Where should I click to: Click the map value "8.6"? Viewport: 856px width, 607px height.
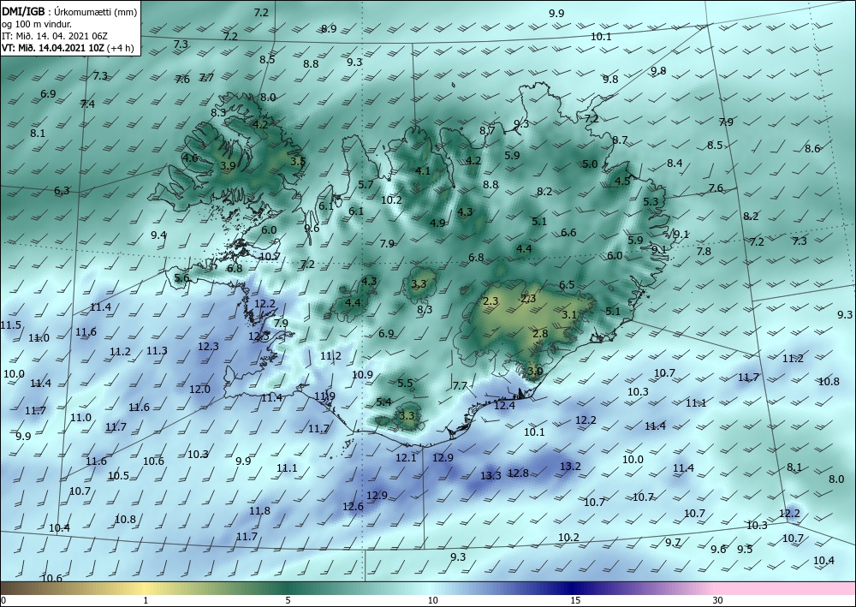point(812,148)
